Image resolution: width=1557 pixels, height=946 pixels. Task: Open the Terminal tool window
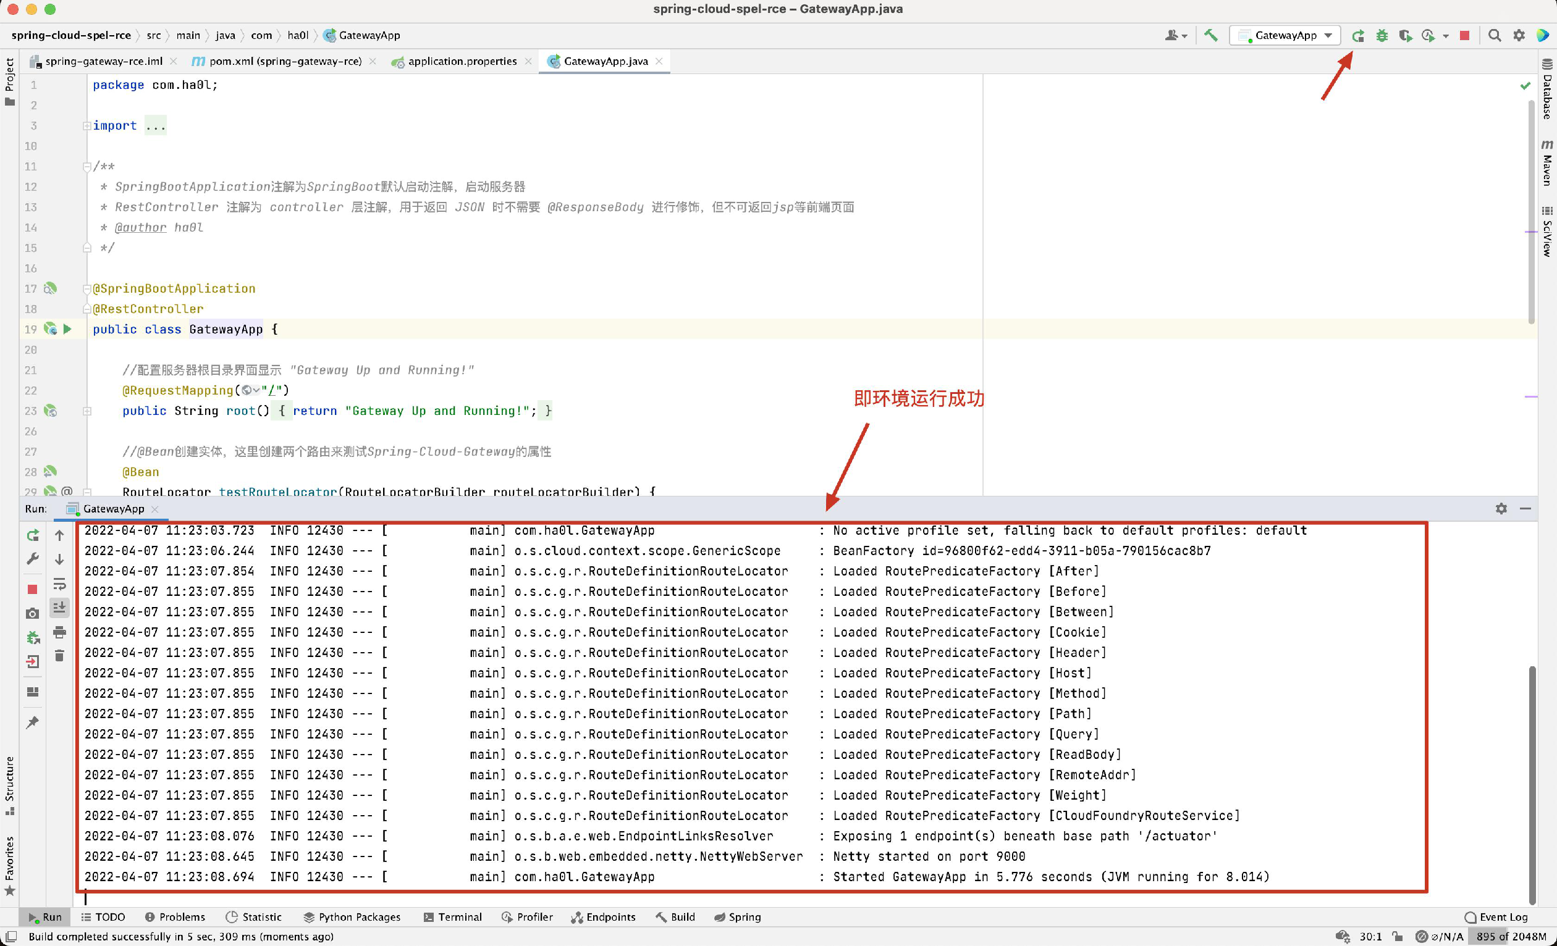(x=452, y=917)
